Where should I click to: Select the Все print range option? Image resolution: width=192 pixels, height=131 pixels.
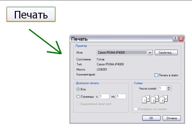click(x=78, y=89)
